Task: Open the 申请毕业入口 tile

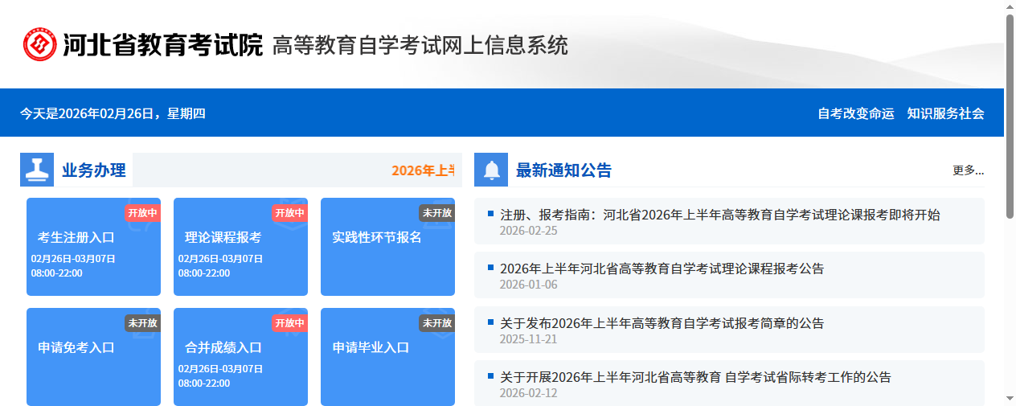Action: pyautogui.click(x=371, y=348)
